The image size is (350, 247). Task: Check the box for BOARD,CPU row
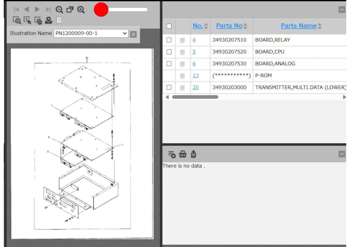[169, 52]
